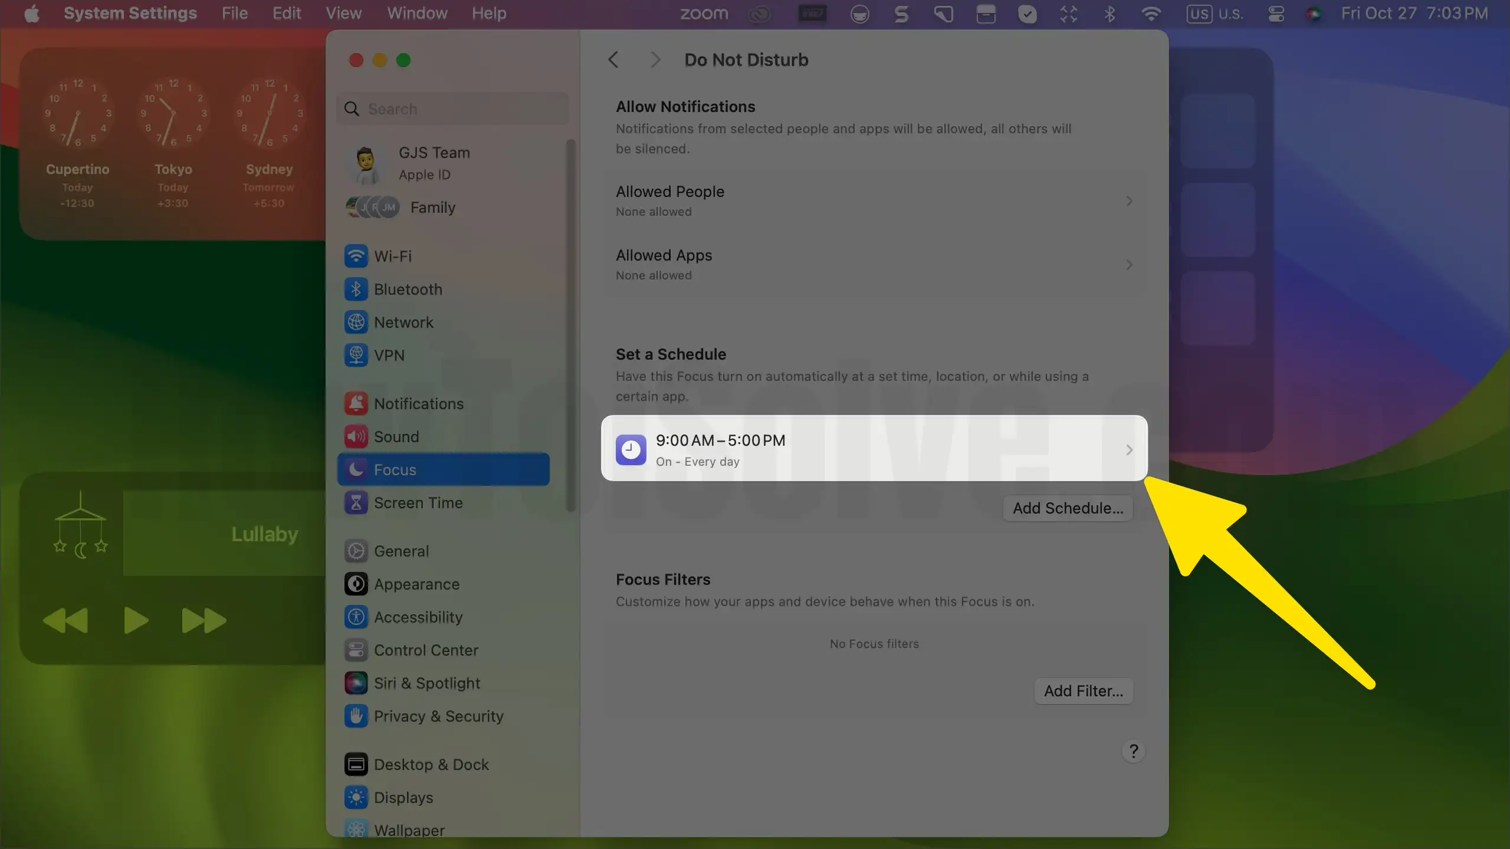Open the Window menu
Screen dimensions: 1510x849
[417, 13]
